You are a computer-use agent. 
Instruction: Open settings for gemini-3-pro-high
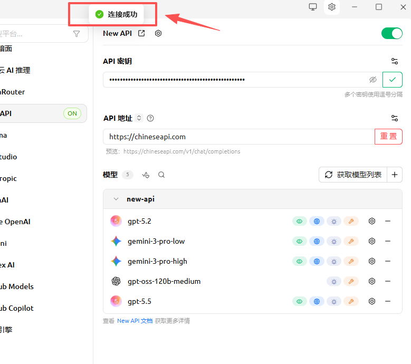[371, 261]
